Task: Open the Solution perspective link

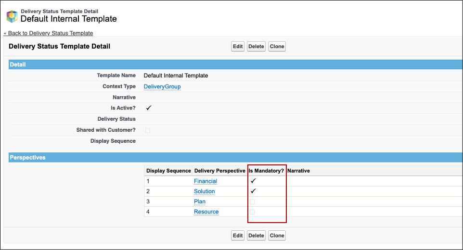Action: (205, 191)
